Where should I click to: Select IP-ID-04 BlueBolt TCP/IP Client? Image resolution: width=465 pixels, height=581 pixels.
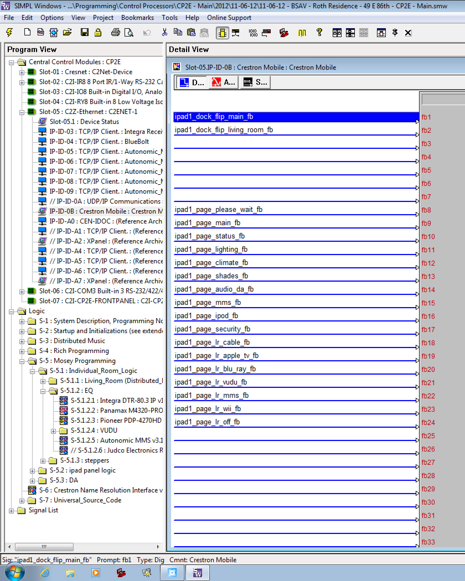tap(99, 142)
